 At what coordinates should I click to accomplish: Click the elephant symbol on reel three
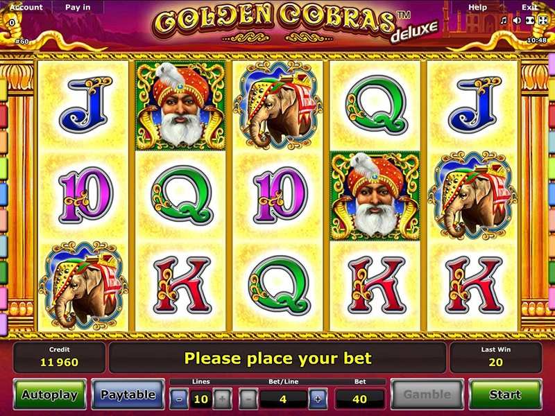click(x=277, y=105)
